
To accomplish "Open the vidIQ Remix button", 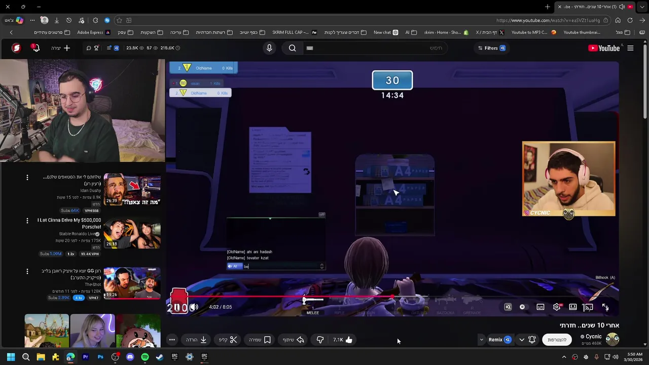I will click(499, 340).
